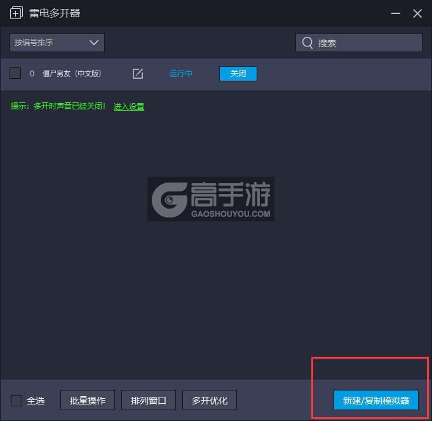432x421 pixels.
Task: Tick the checkbox for emulator 0
Action: [15, 73]
